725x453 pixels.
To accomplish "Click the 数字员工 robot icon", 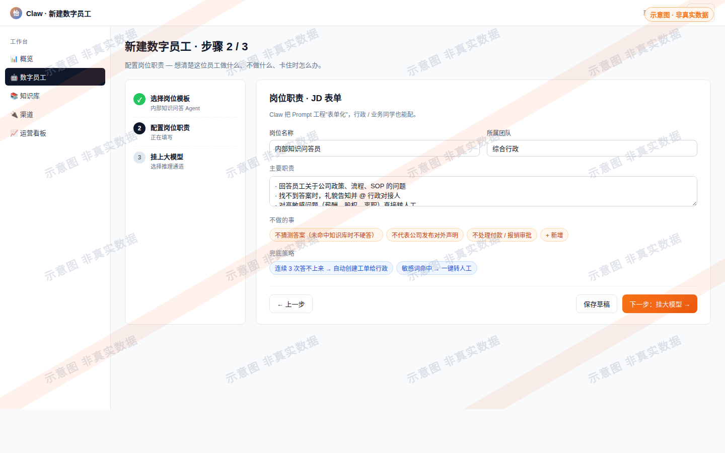I will 14,78.
